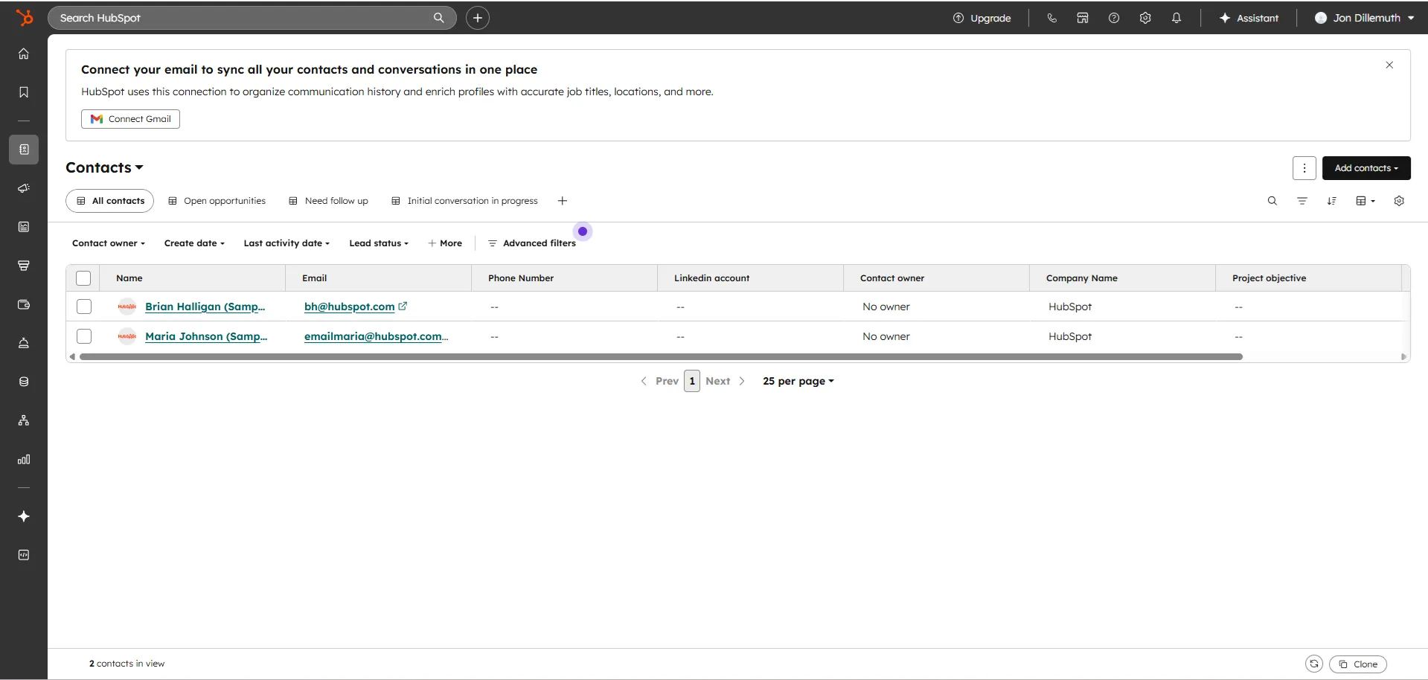Open the CRM contacts sidebar icon

[24, 150]
